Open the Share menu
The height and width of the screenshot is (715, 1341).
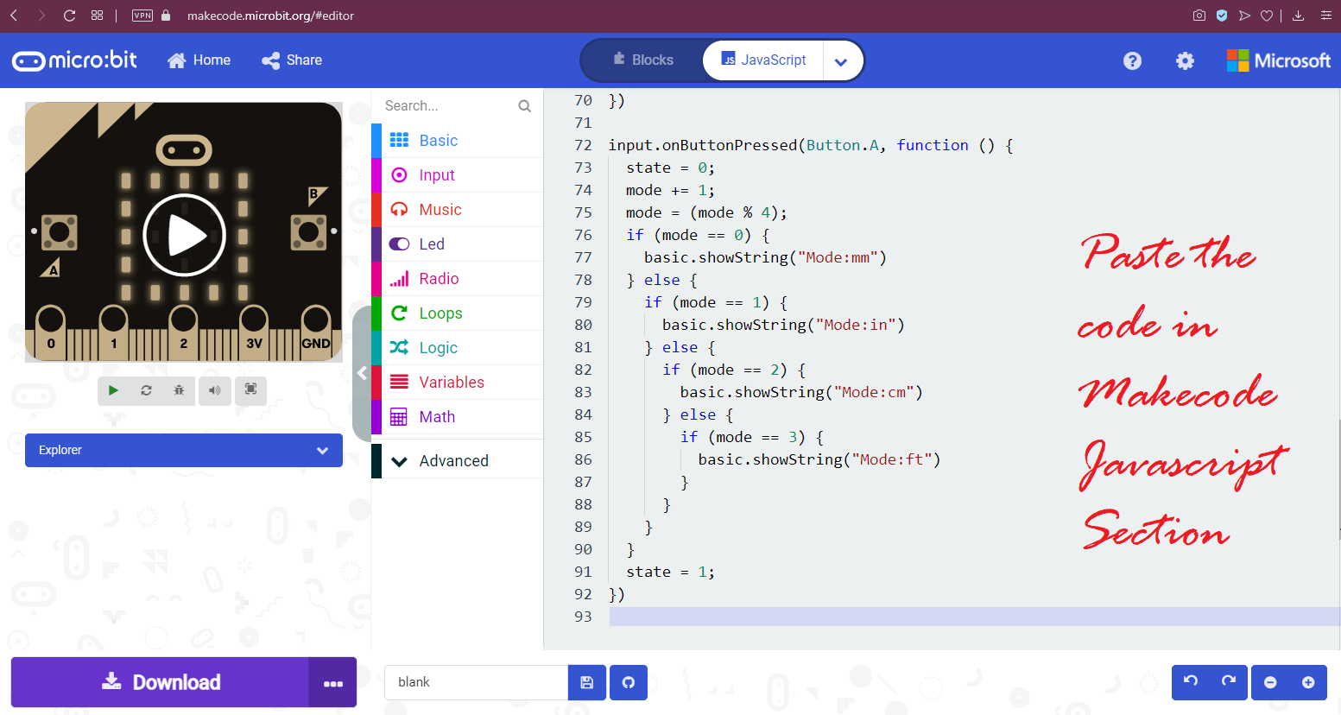tap(291, 60)
